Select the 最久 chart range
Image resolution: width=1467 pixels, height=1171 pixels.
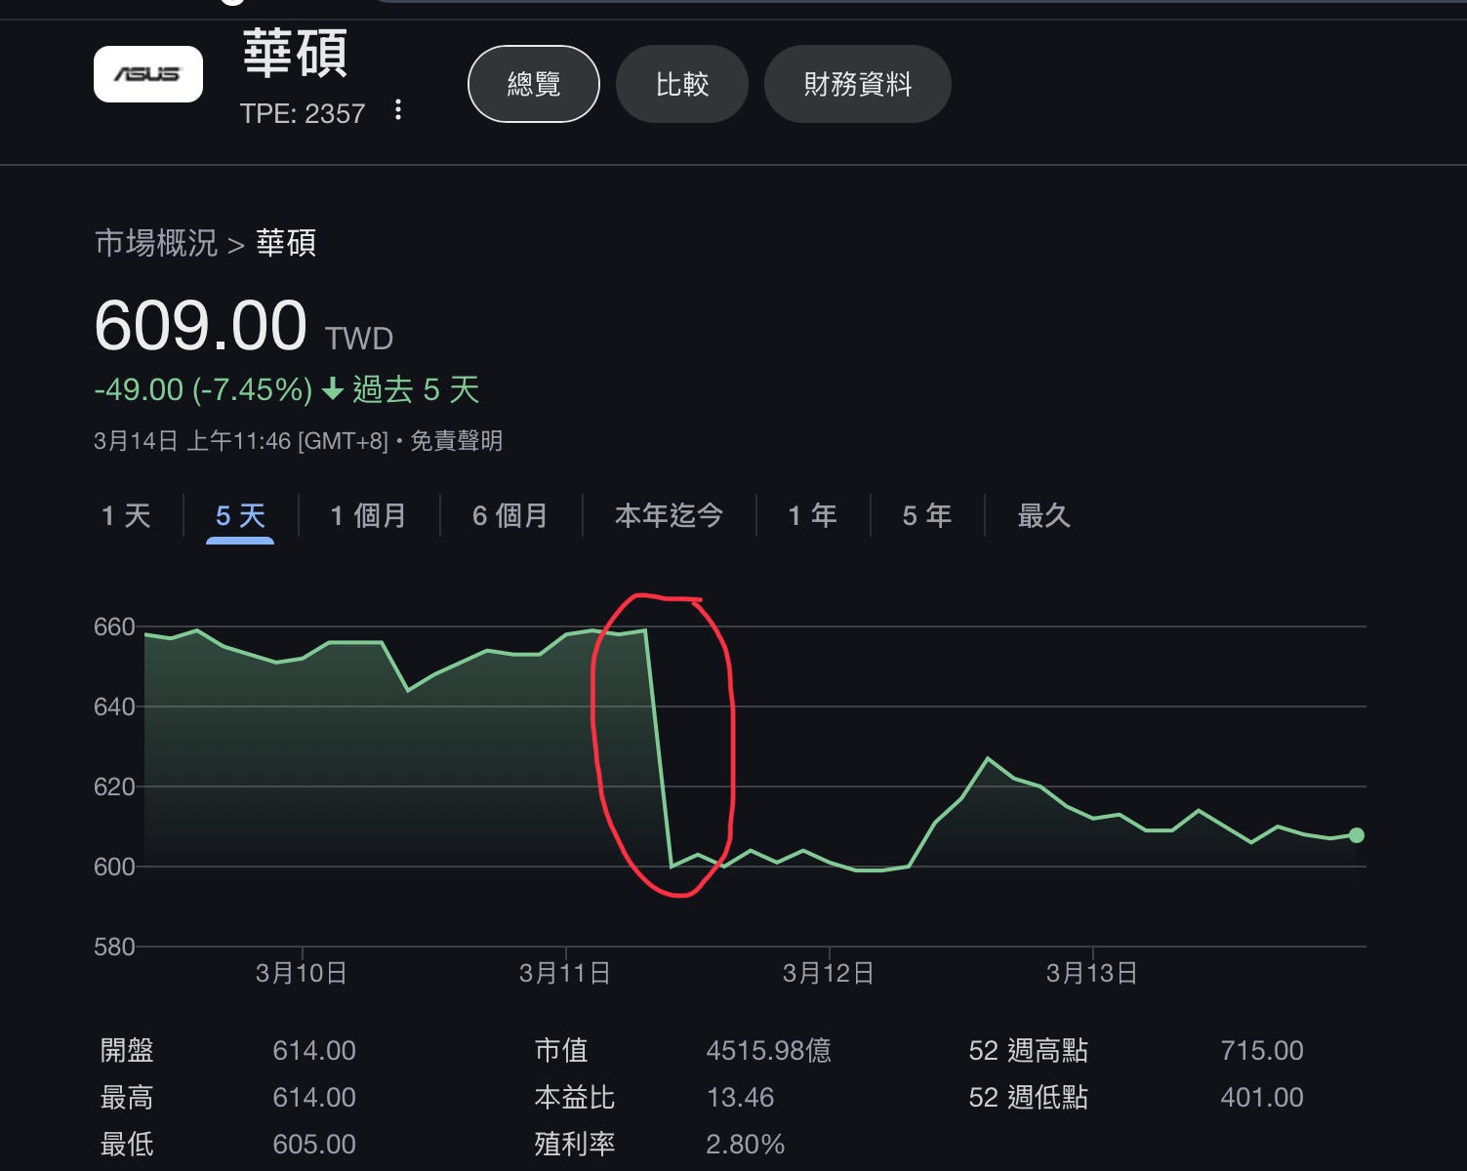point(1044,515)
